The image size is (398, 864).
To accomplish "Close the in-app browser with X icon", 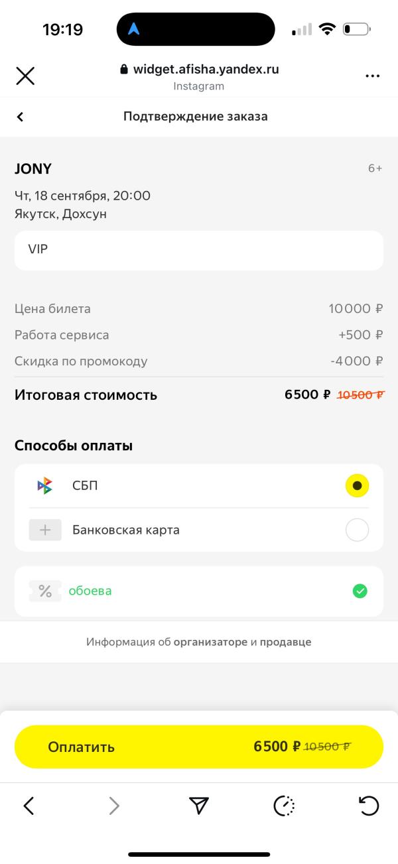I will pyautogui.click(x=25, y=76).
